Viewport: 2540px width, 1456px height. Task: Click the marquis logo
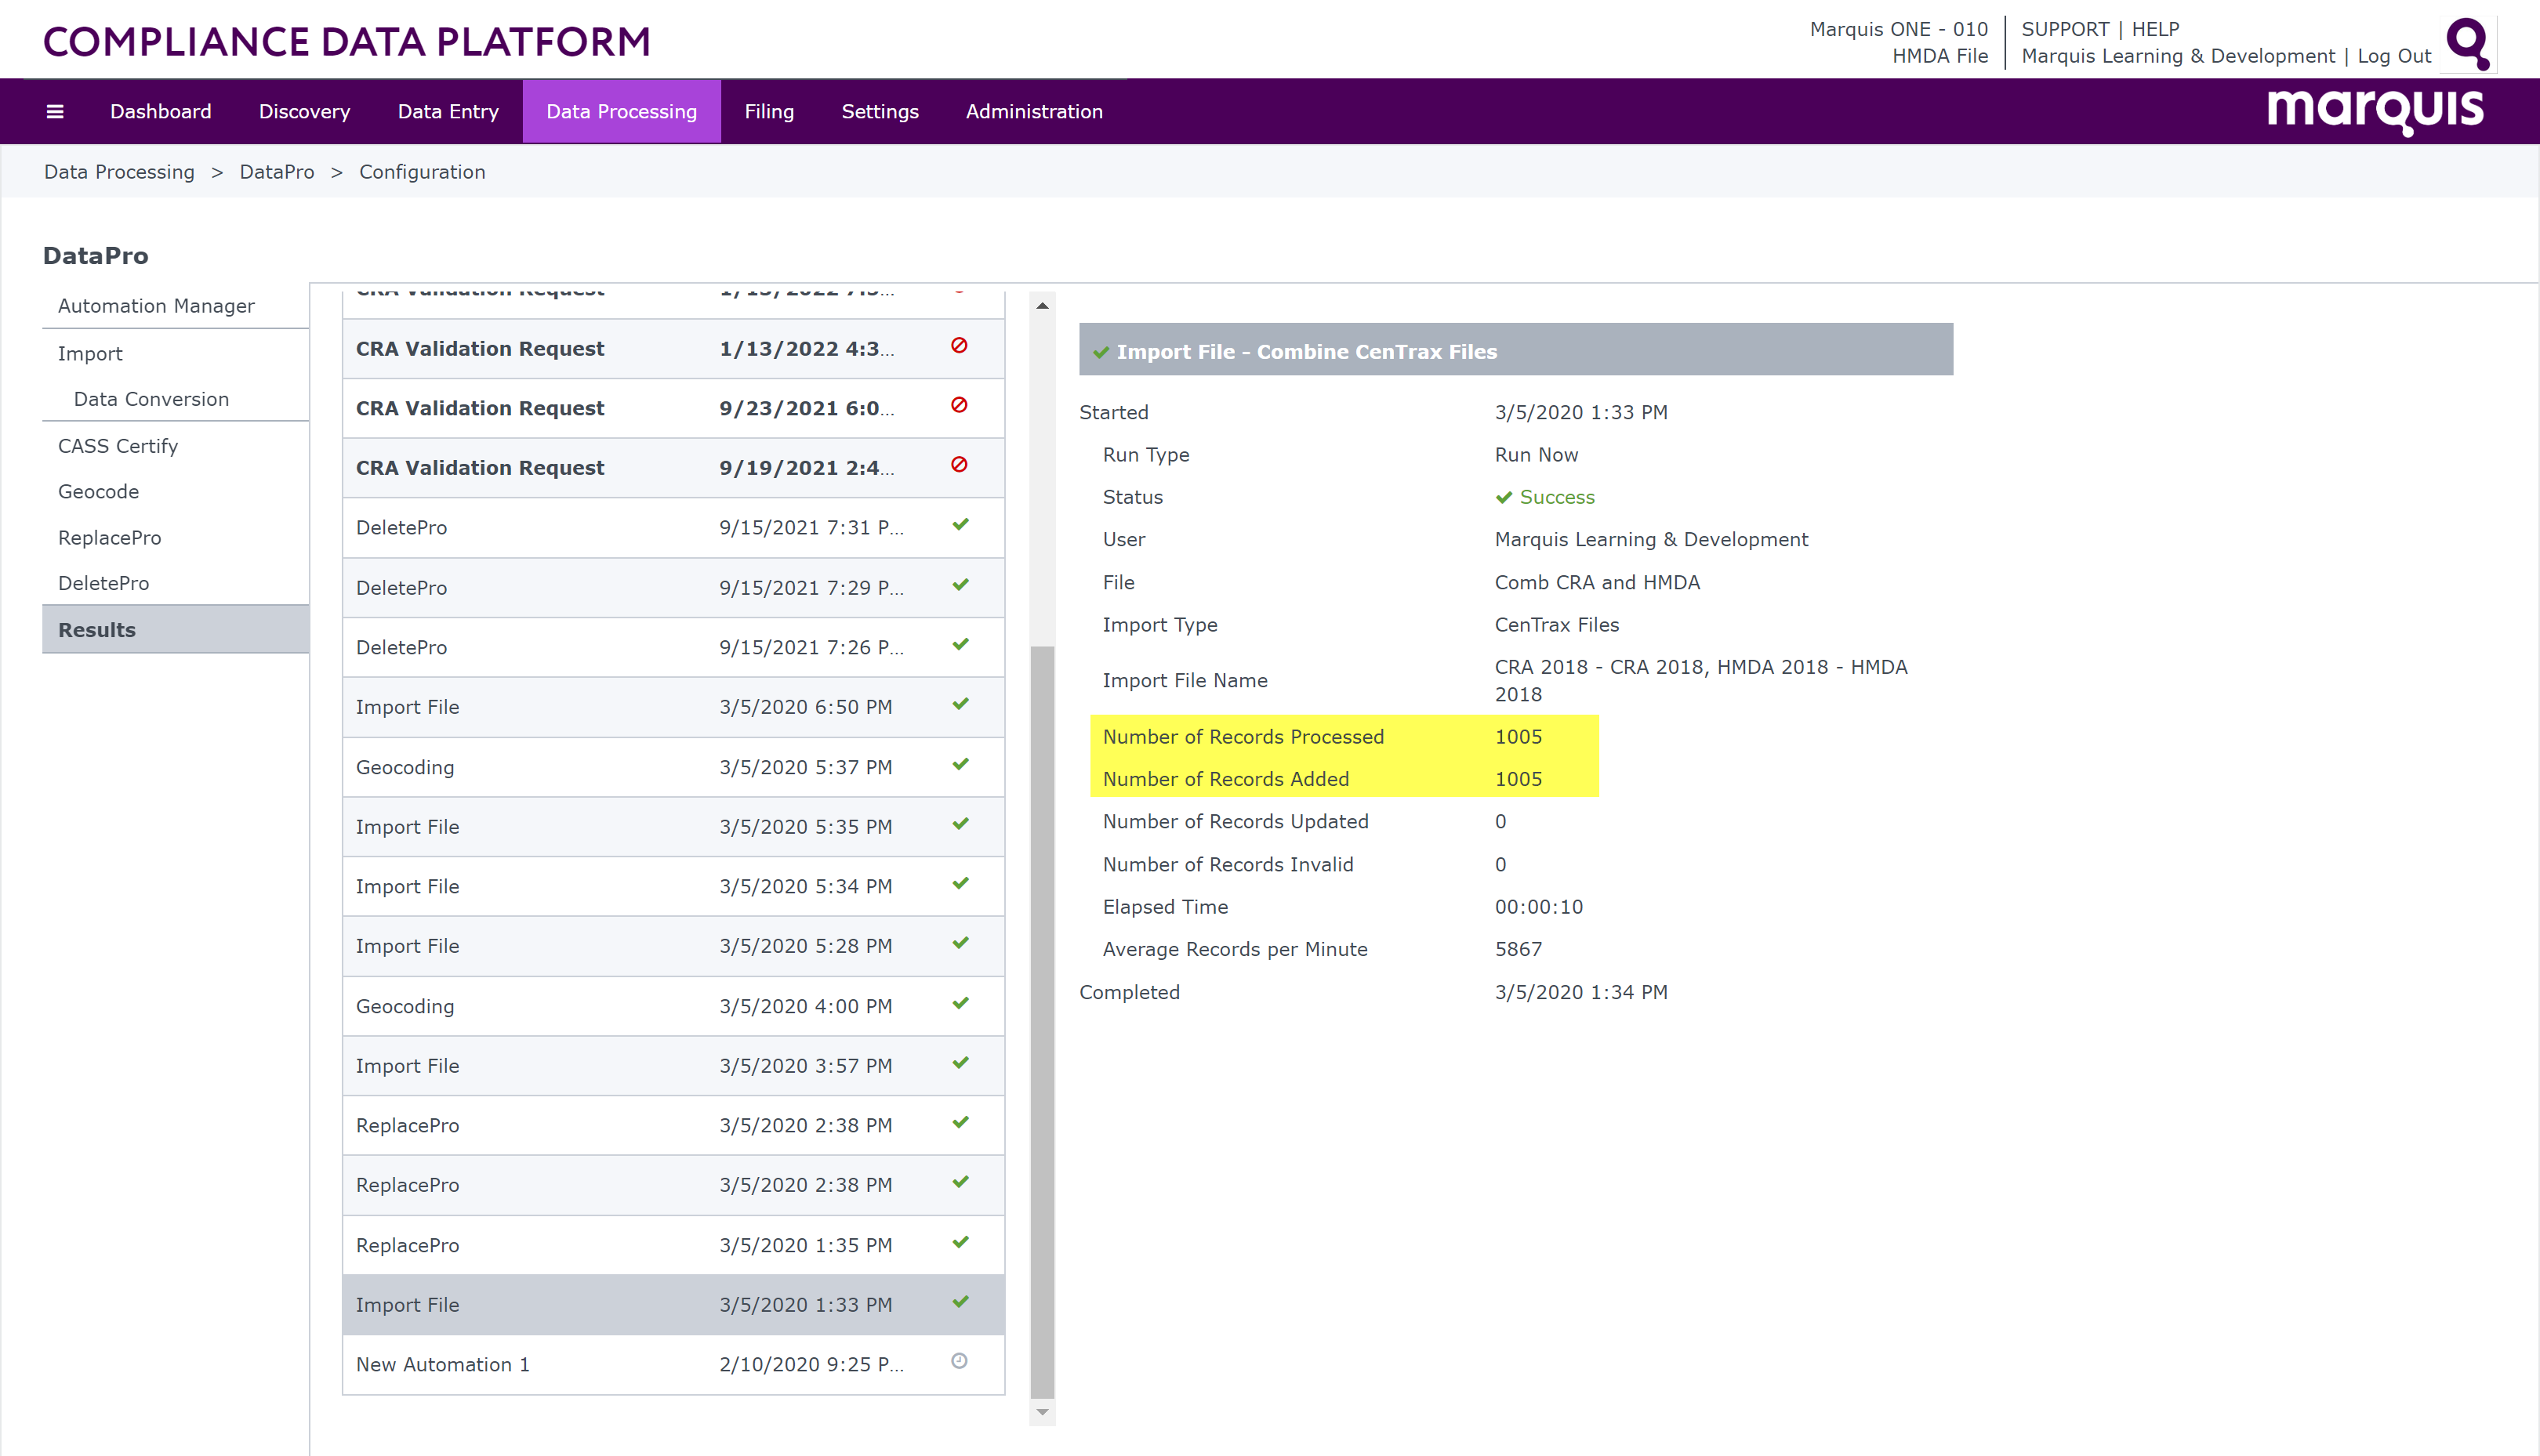(x=2375, y=110)
